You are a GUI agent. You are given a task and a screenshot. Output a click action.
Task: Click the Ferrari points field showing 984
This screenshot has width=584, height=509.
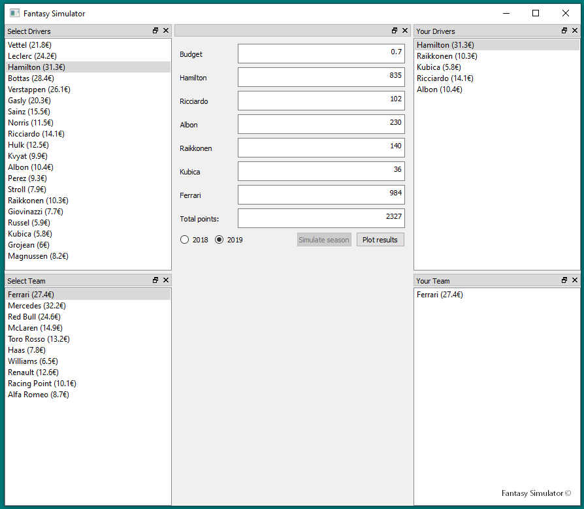click(x=321, y=195)
